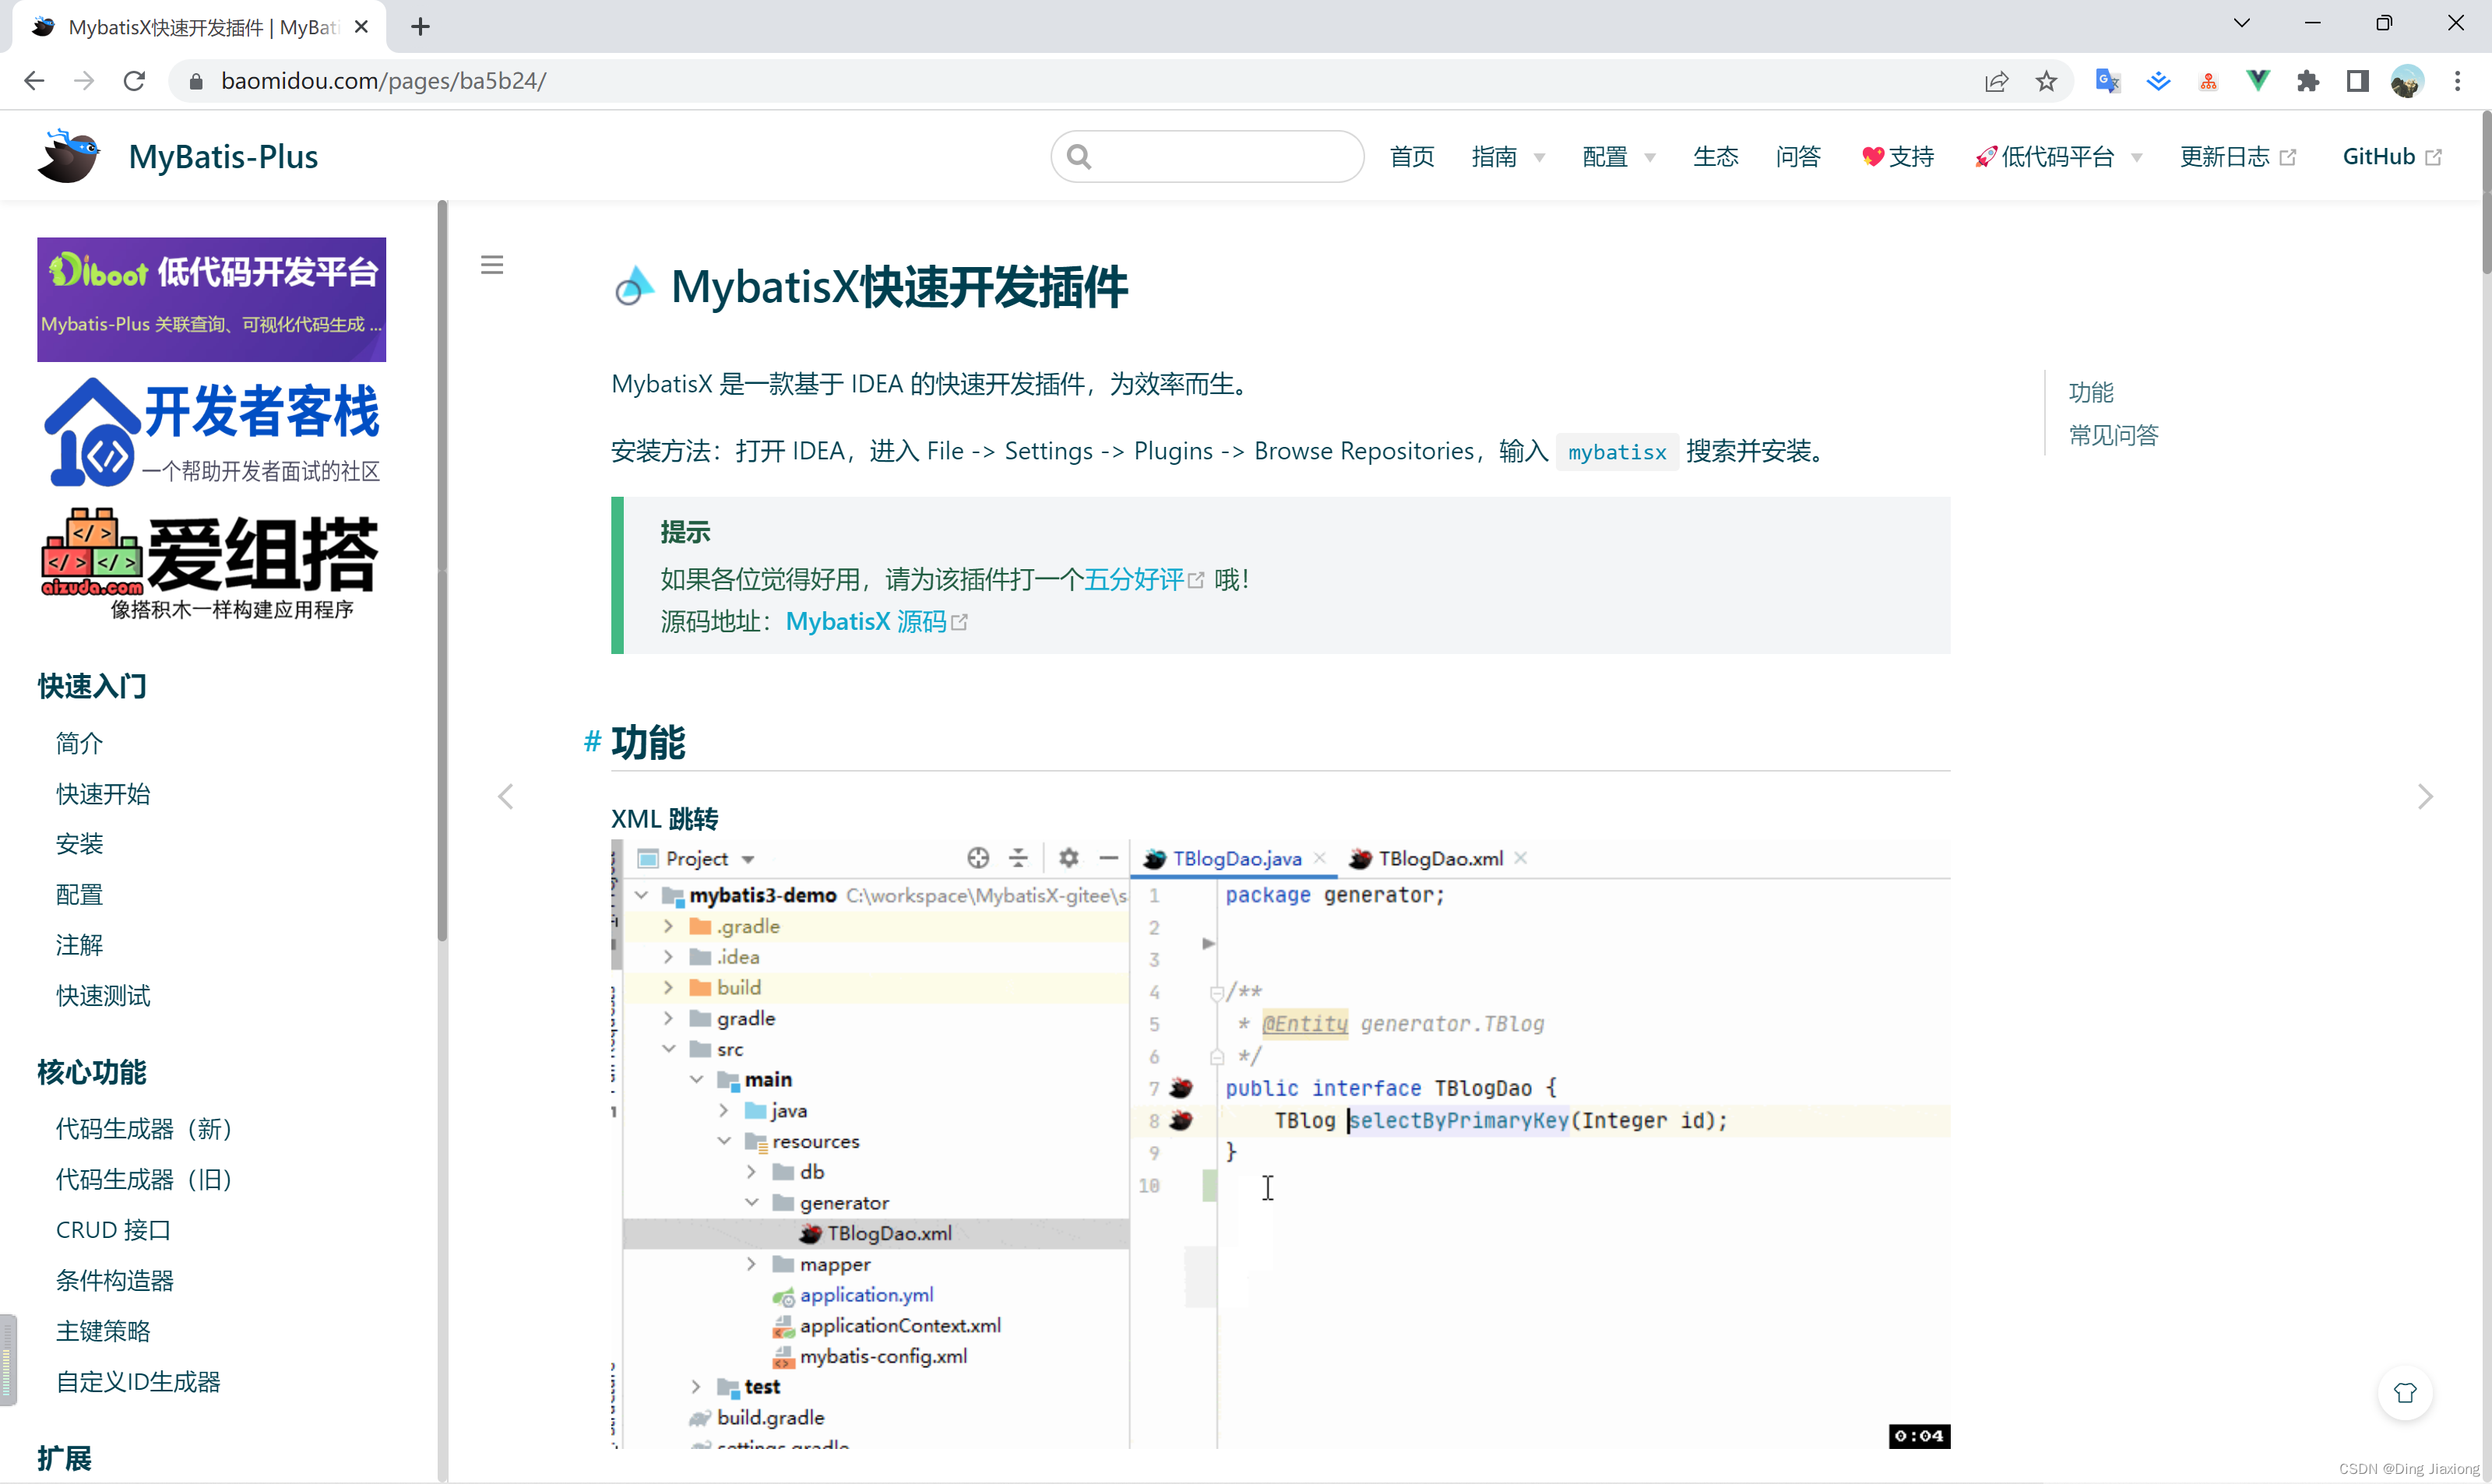This screenshot has width=2492, height=1484.
Task: Reload the current page
Action: tap(134, 81)
